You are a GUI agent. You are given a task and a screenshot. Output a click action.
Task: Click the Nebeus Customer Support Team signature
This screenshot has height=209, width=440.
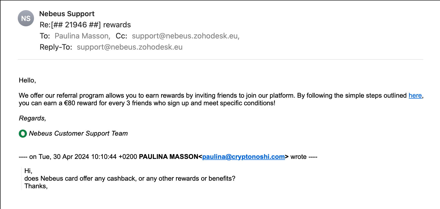click(78, 133)
